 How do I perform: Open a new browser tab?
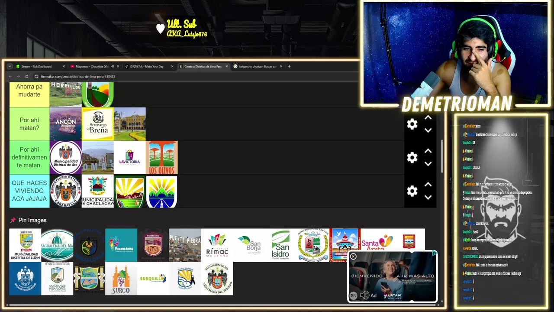[290, 66]
